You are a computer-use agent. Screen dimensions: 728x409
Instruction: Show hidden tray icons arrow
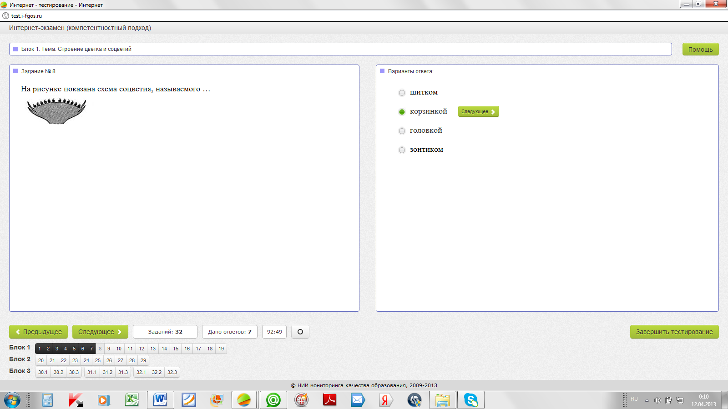tap(647, 400)
